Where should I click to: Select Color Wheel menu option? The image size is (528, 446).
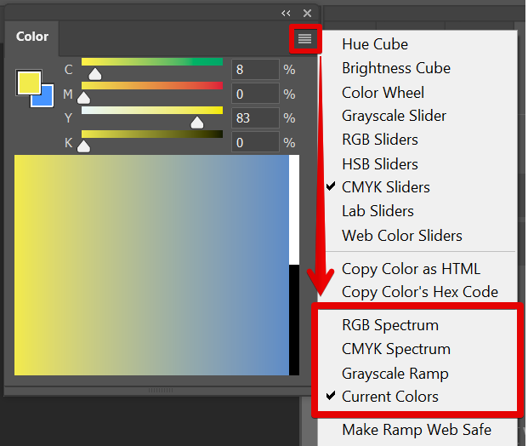383,92
